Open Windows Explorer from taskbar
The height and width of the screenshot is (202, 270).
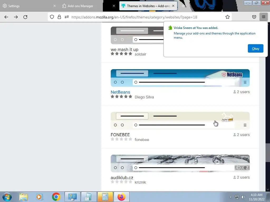23,197
